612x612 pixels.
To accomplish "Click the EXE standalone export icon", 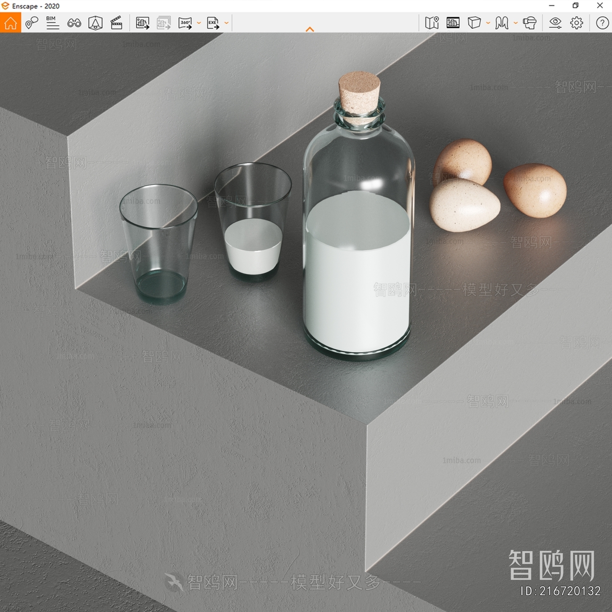I will [x=213, y=23].
